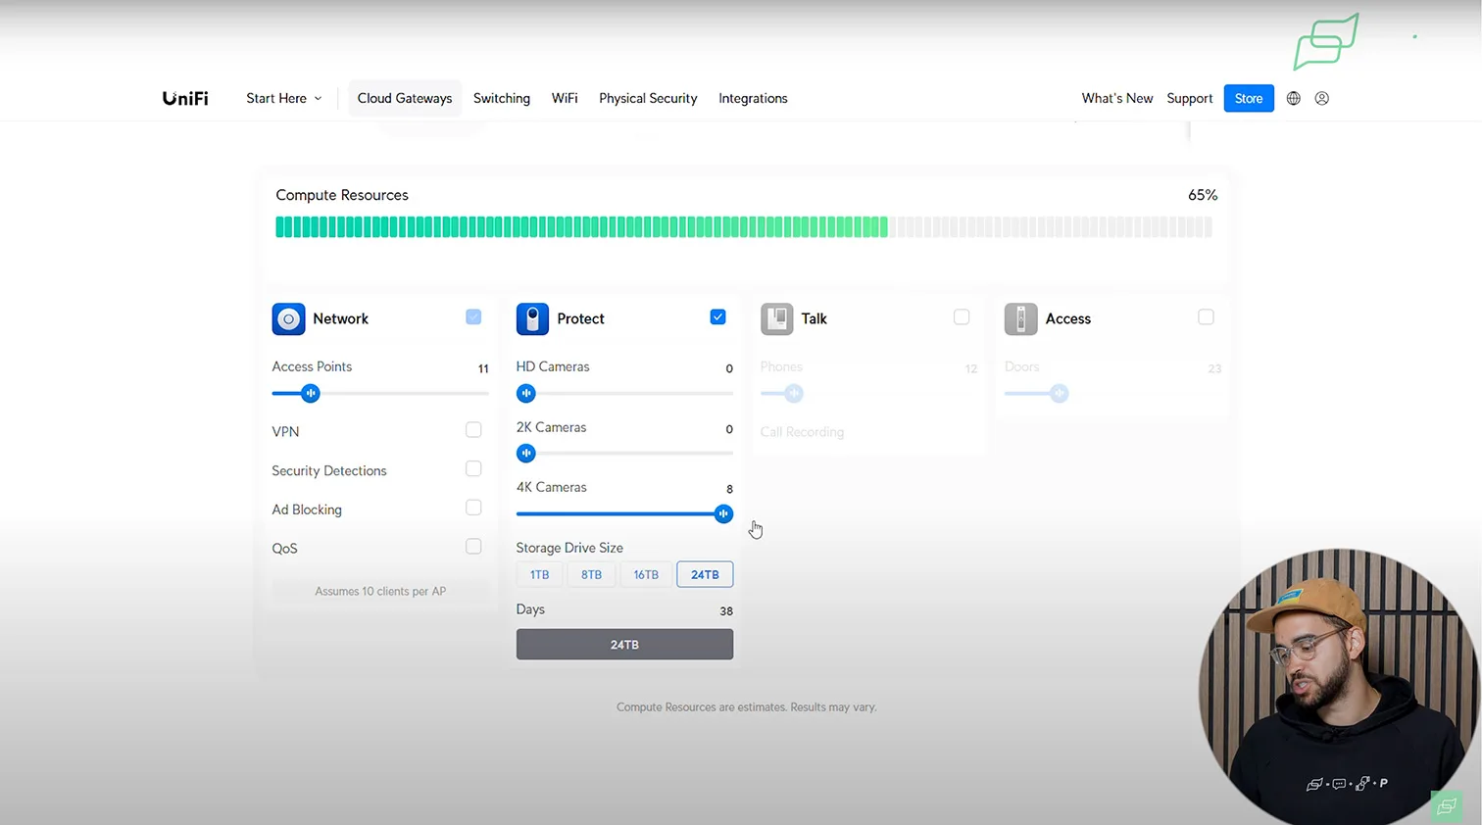Click the blue Store button
Viewport: 1482px width, 825px height.
click(x=1248, y=98)
